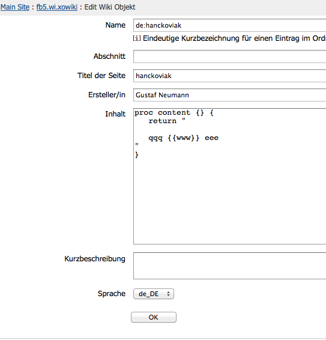The image size is (326, 340).
Task: Click the 'Abschnitt' field label
Action: coord(109,56)
